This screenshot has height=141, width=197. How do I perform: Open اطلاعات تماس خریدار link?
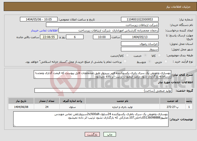tap(44, 30)
